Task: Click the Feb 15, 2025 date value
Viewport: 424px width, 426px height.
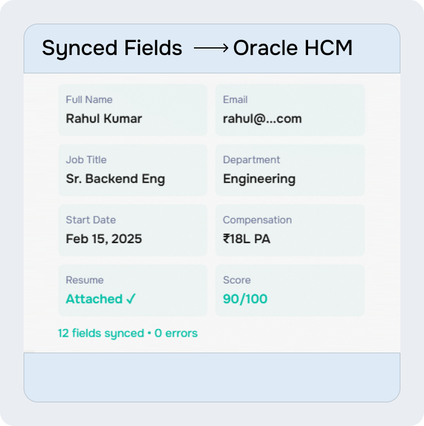Action: tap(103, 239)
